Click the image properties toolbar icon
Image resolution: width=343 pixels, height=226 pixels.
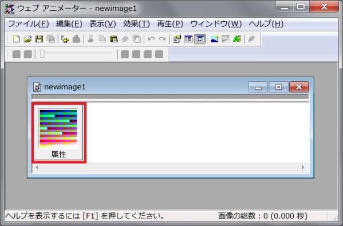point(177,39)
